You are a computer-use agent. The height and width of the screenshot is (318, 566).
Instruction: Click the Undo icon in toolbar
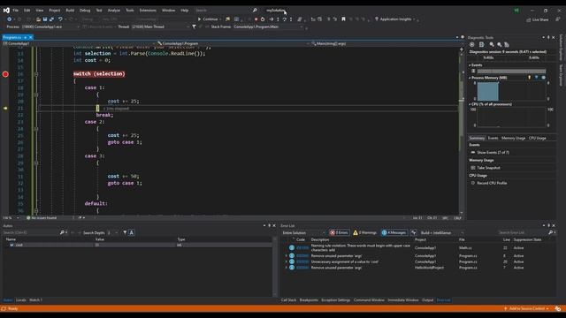pyautogui.click(x=60, y=19)
